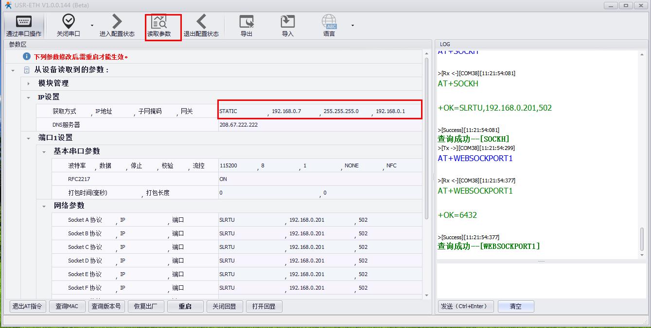Viewport: 651px width, 328px height.
Task: Click the 恢复出厂 factory reset button
Action: click(145, 306)
